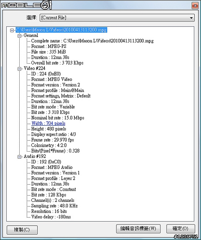Select the Audio #192 node label

tap(35, 156)
